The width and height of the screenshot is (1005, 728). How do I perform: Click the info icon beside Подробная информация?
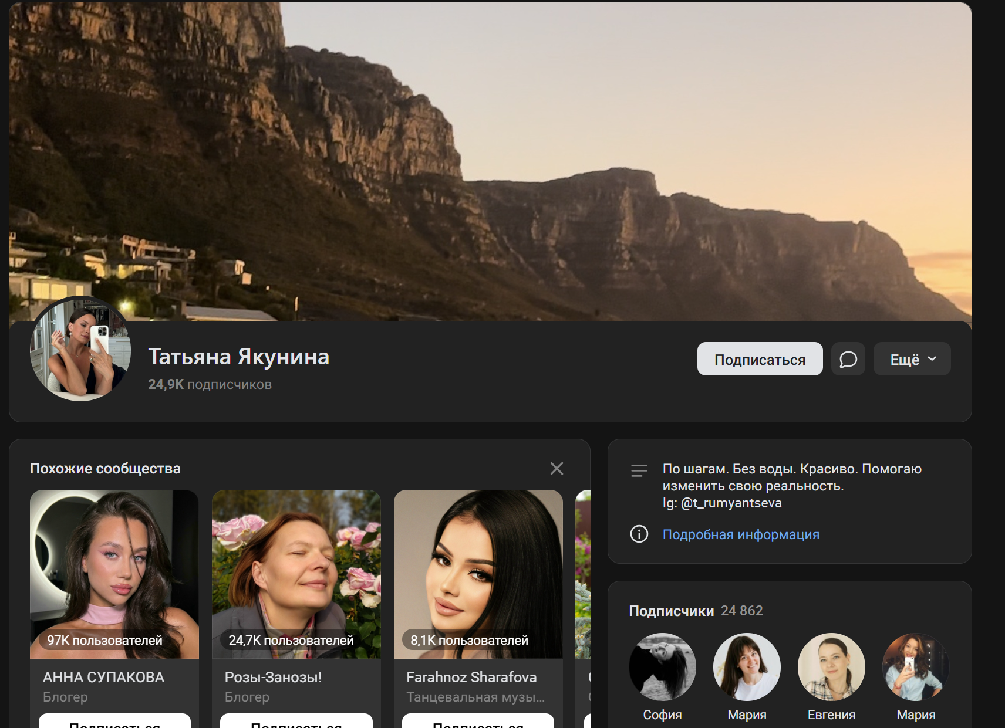click(639, 534)
